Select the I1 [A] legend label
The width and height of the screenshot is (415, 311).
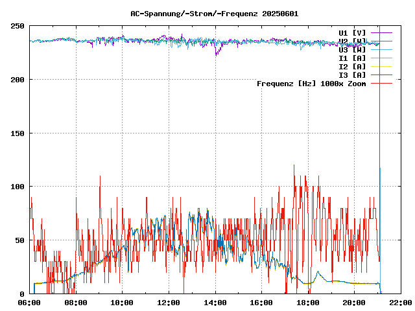coord(352,58)
